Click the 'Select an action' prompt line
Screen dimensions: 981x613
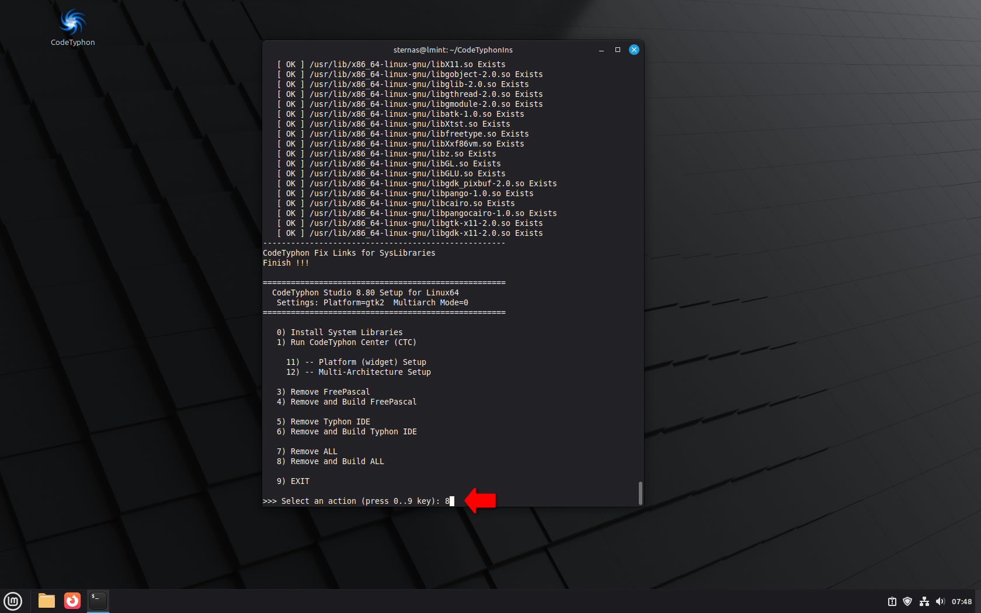pyautogui.click(x=359, y=501)
